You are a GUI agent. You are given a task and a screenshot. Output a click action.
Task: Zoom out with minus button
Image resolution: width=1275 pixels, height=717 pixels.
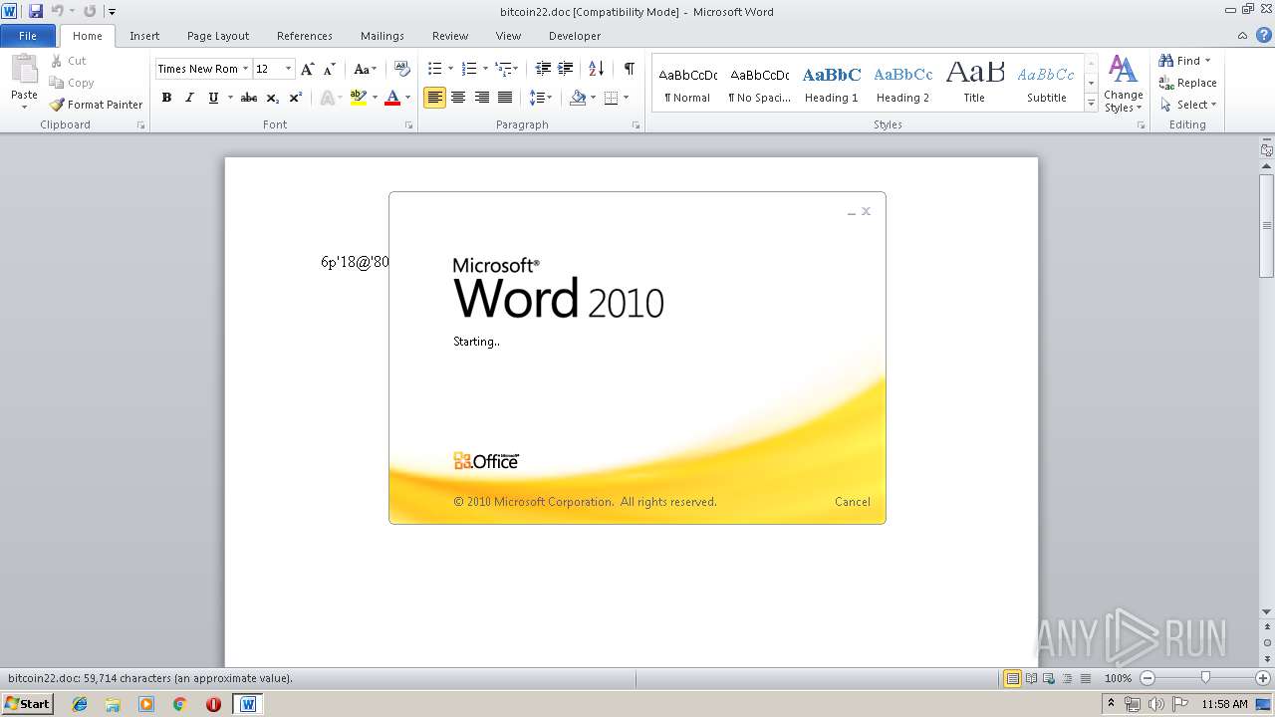coord(1147,678)
